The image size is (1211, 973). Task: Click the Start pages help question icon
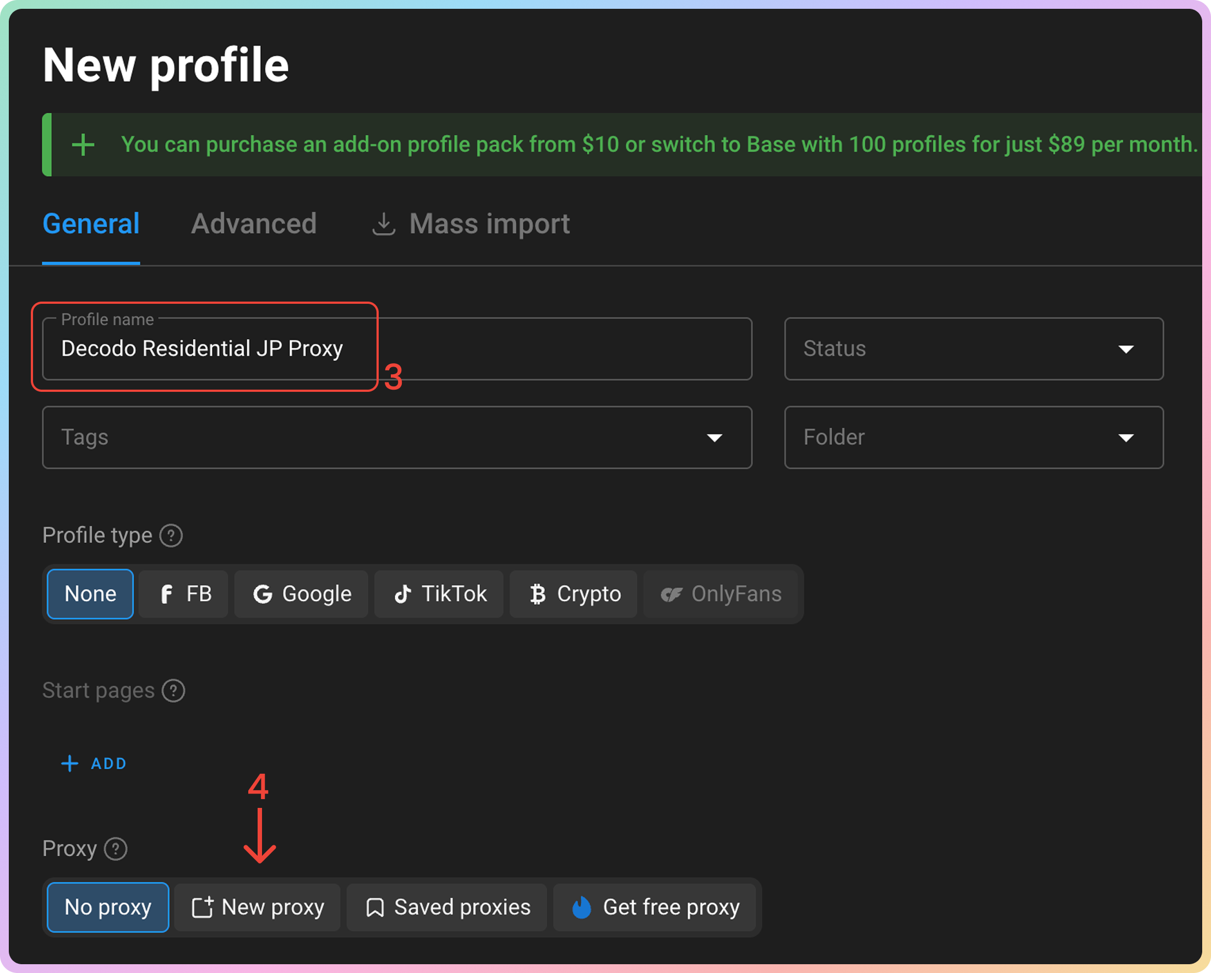pyautogui.click(x=173, y=691)
